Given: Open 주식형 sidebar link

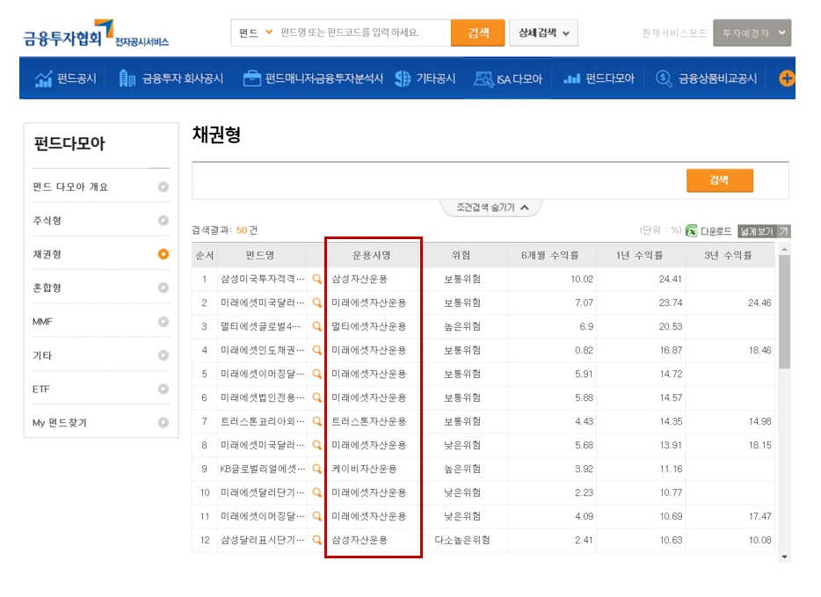Looking at the screenshot, I should pyautogui.click(x=47, y=221).
